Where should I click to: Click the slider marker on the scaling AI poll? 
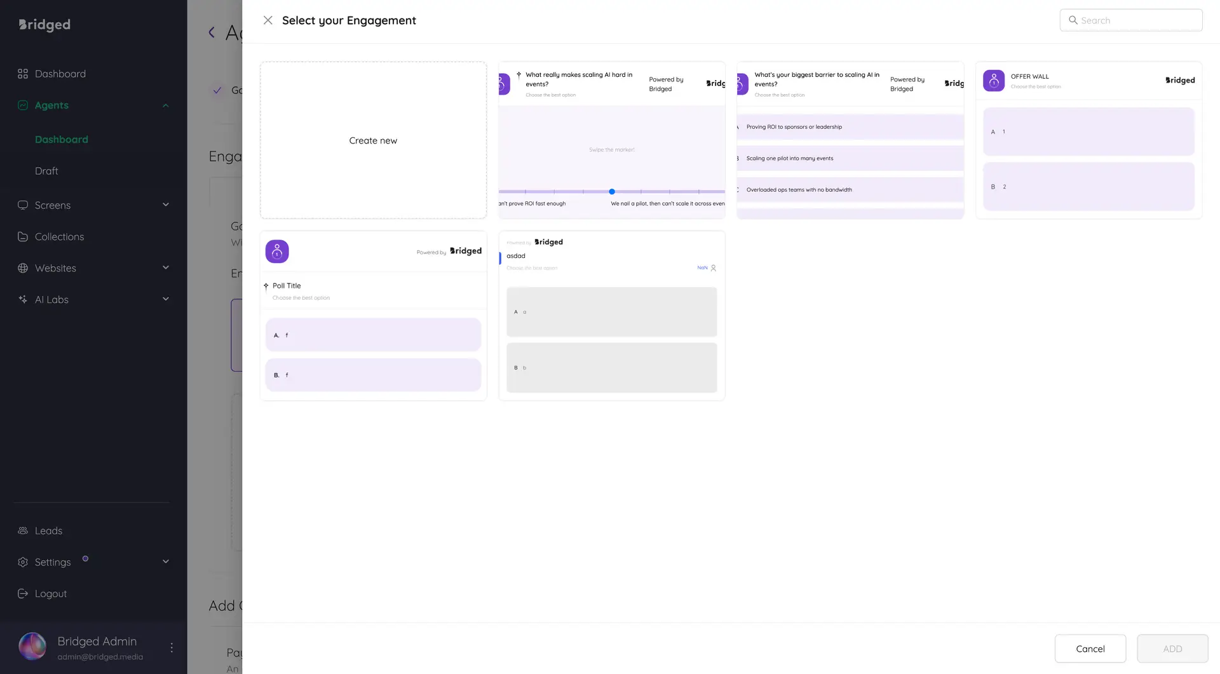pos(611,191)
